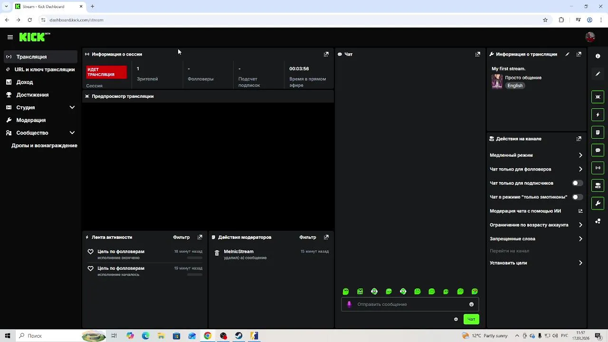The width and height of the screenshot is (608, 342).
Task: Click the taskbar Поиск search box
Action: pyautogui.click(x=48, y=336)
